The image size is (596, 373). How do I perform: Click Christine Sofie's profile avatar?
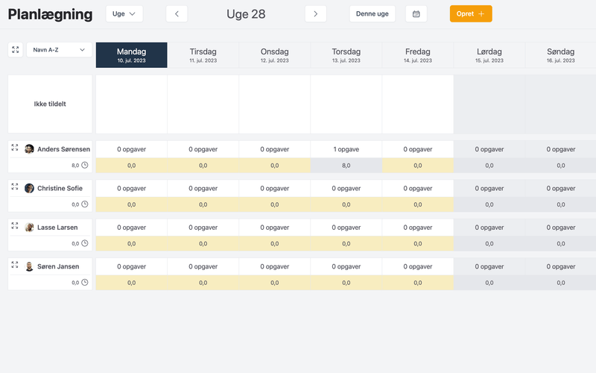(x=29, y=188)
